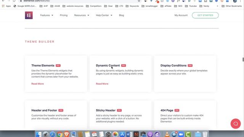Expand the Features dropdown menu
Viewport: 244px width, 137px height.
point(47,15)
